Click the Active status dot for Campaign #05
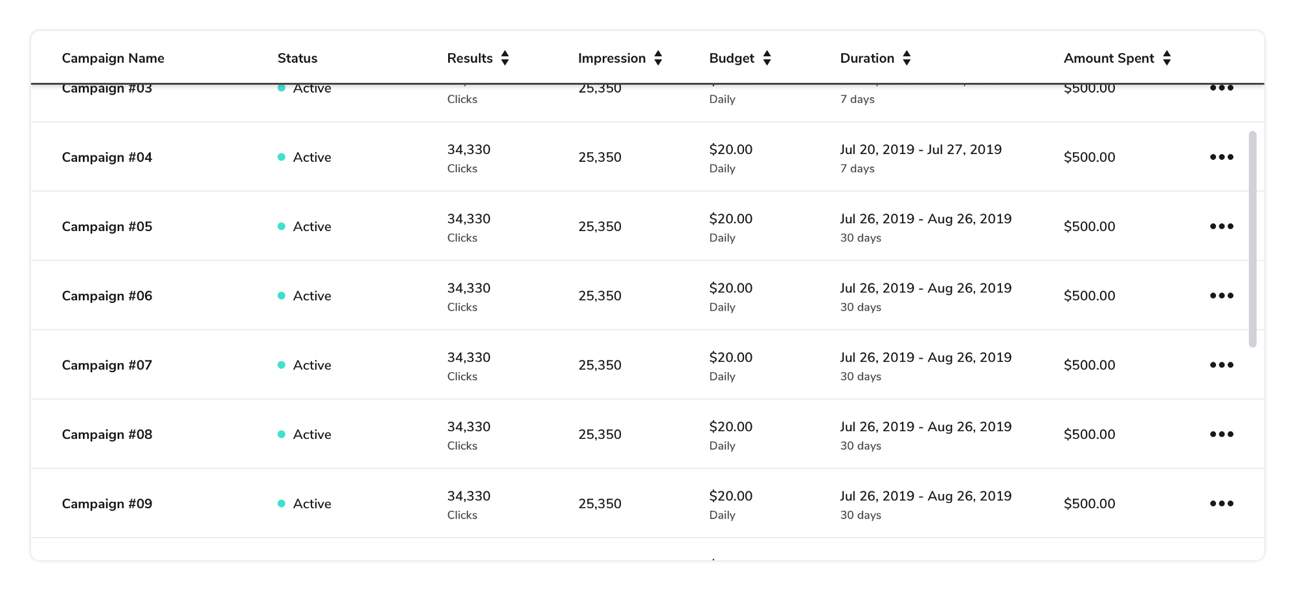The width and height of the screenshot is (1295, 591). pos(282,227)
